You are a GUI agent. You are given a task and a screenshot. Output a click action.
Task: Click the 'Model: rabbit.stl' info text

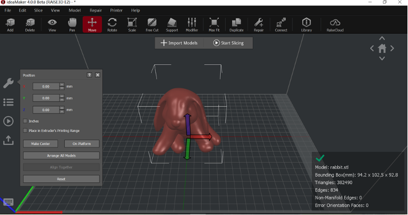tap(332, 167)
